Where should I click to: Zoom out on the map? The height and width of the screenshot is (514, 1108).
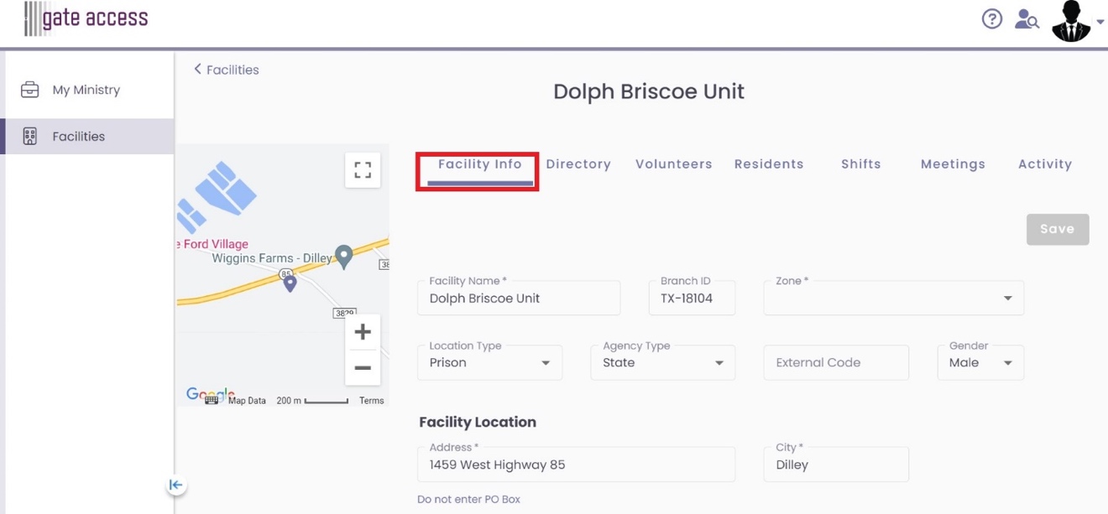click(x=363, y=368)
